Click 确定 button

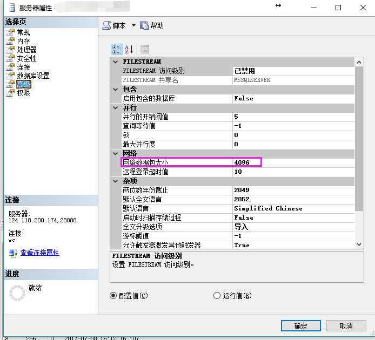[x=301, y=326]
